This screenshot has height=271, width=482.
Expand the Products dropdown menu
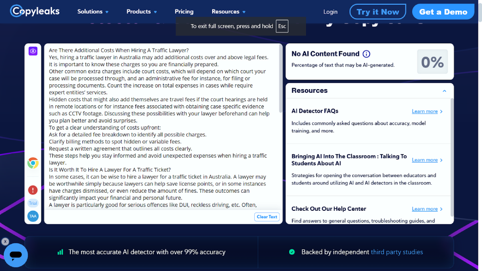coord(141,12)
